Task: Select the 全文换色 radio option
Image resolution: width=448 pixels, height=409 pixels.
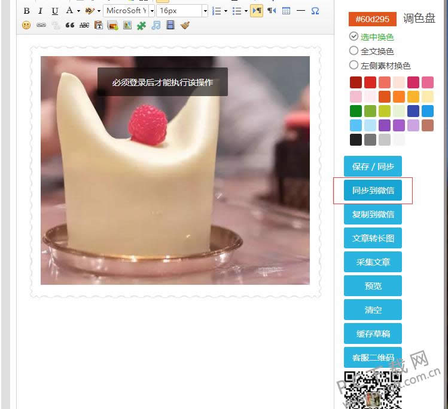Action: click(x=353, y=51)
